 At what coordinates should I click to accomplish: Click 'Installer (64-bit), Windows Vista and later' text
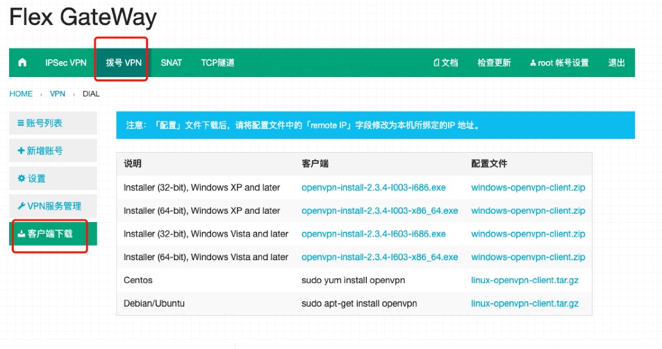[206, 257]
